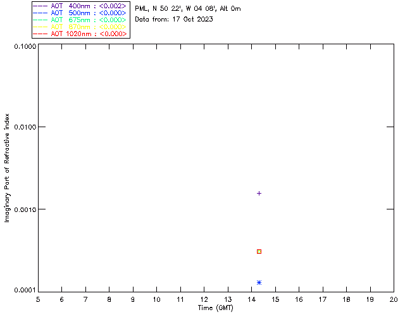Click the 0.0010 y-axis tick label

tap(25, 209)
